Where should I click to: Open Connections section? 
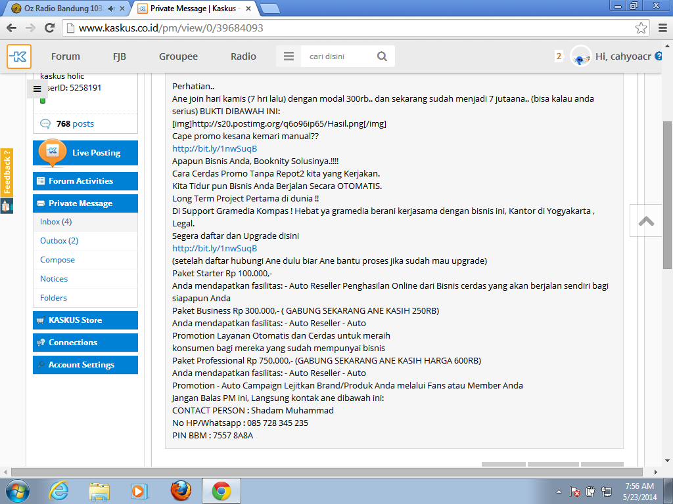[85, 343]
